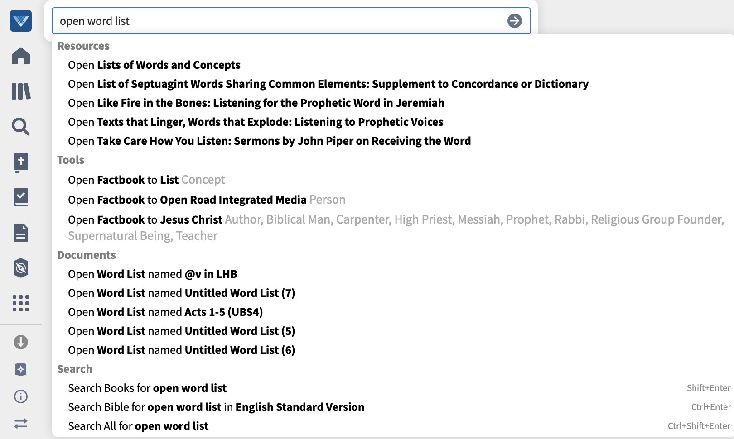
Task: Open Word List named @v in LHB
Action: 153,274
